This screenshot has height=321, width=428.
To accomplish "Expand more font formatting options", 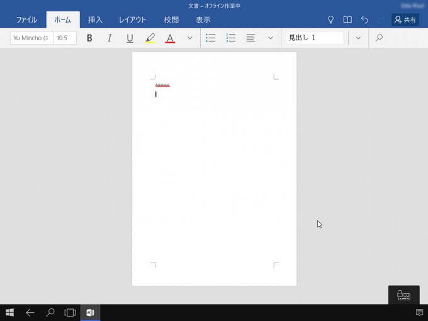I will point(190,38).
